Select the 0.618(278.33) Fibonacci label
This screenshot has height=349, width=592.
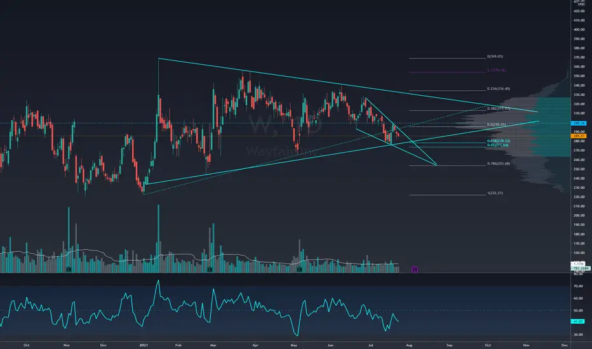(499, 141)
